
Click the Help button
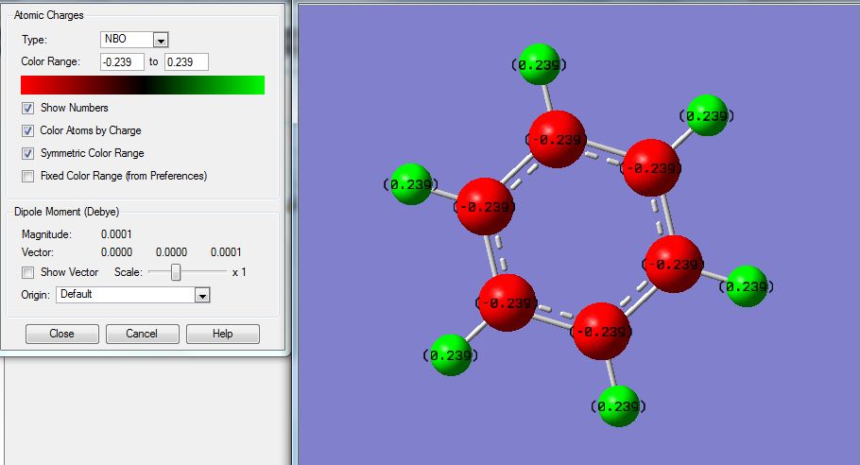tap(223, 334)
